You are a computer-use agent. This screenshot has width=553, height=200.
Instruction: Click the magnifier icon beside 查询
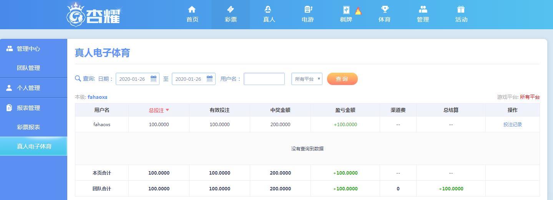78,78
